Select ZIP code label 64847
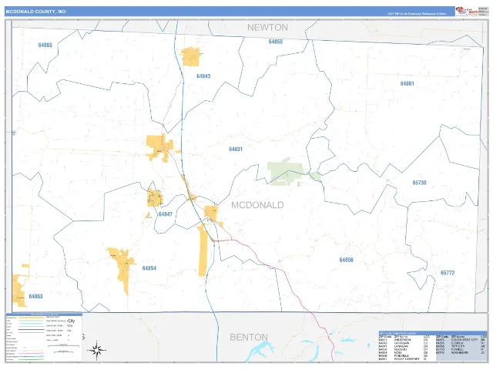This screenshot has height=370, width=493. [166, 214]
